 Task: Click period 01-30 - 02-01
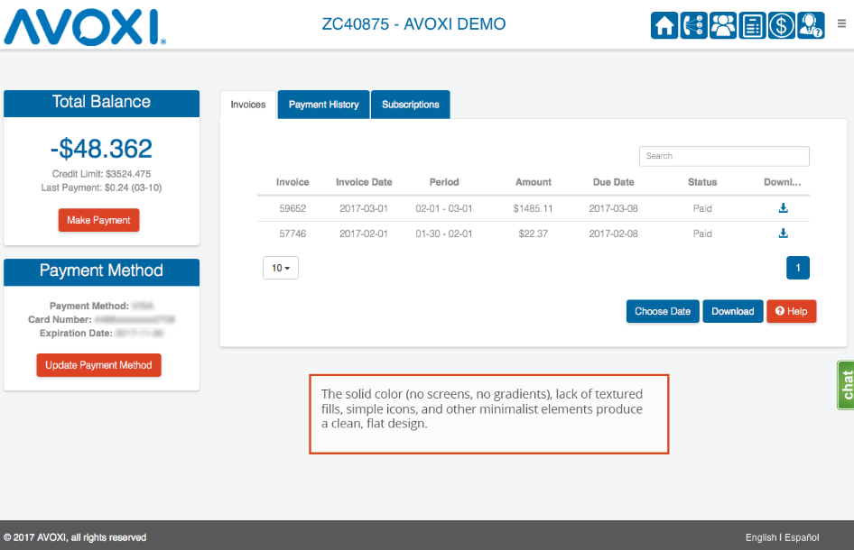pyautogui.click(x=444, y=234)
